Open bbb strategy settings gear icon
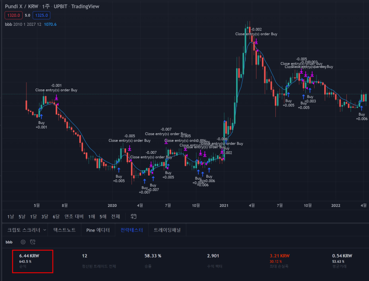 pos(23,242)
